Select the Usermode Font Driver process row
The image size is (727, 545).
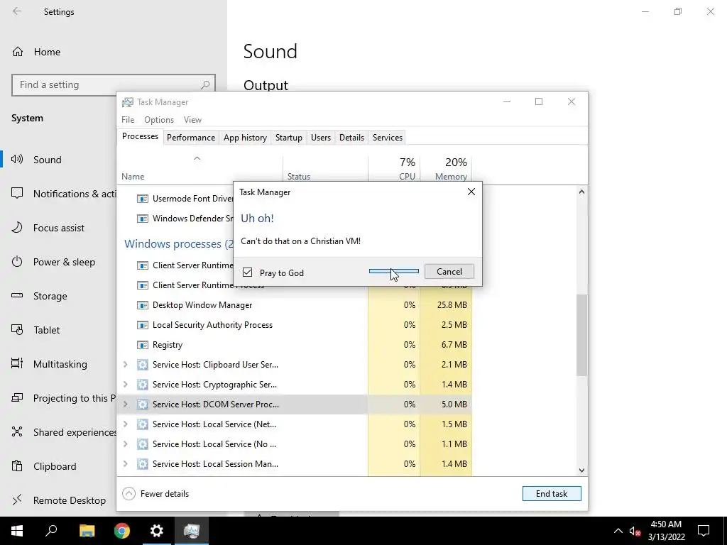(175, 199)
